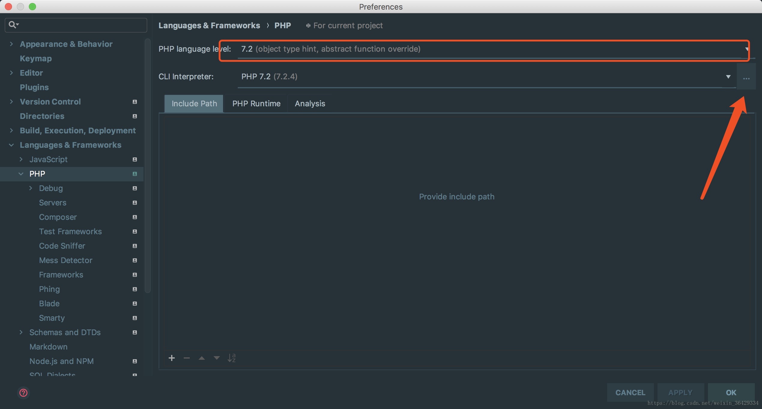Click the CLI interpreter browse ellipsis button
The height and width of the screenshot is (409, 762).
(746, 77)
